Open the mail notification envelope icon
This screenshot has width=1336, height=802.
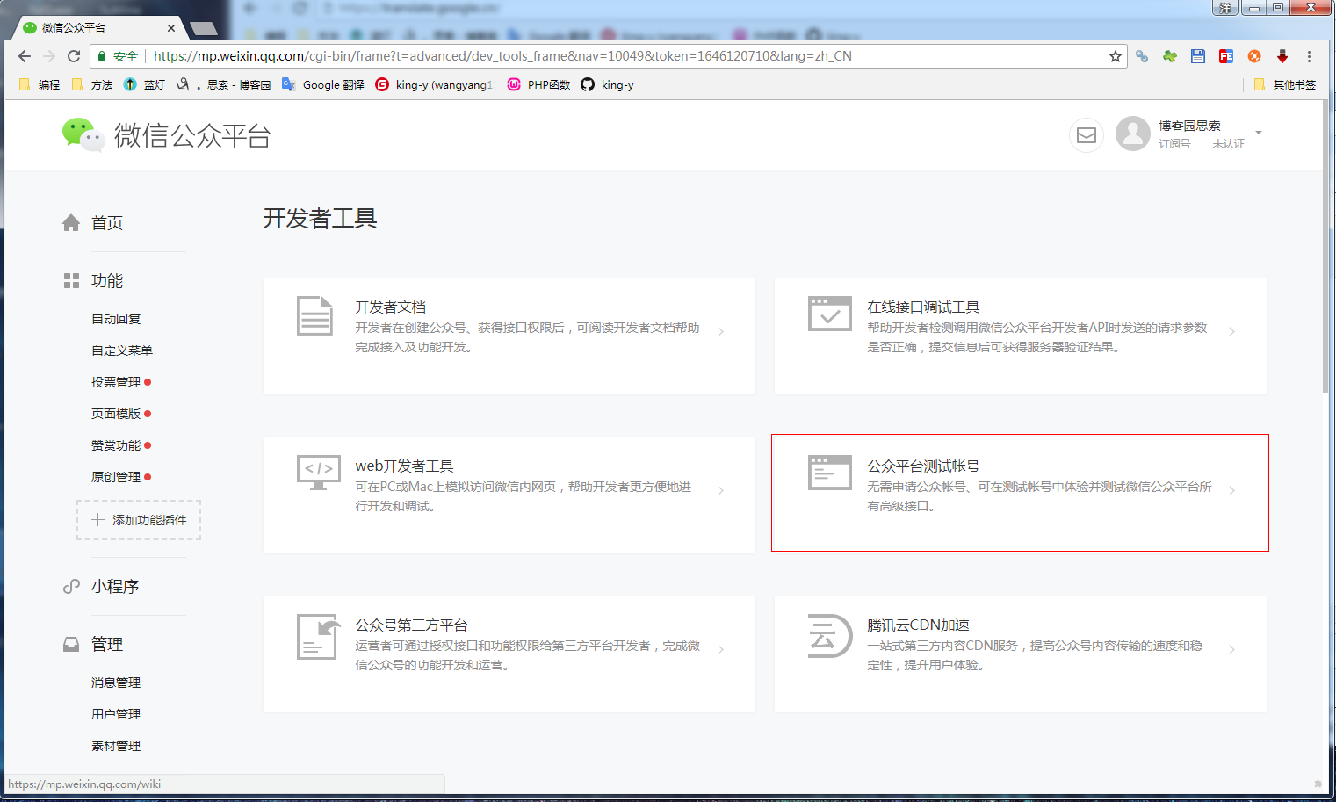1087,135
